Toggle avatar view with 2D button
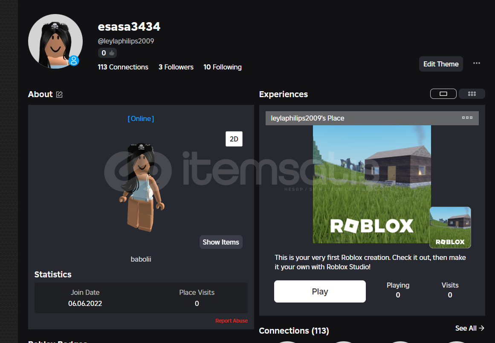This screenshot has width=495, height=343. pyautogui.click(x=234, y=139)
